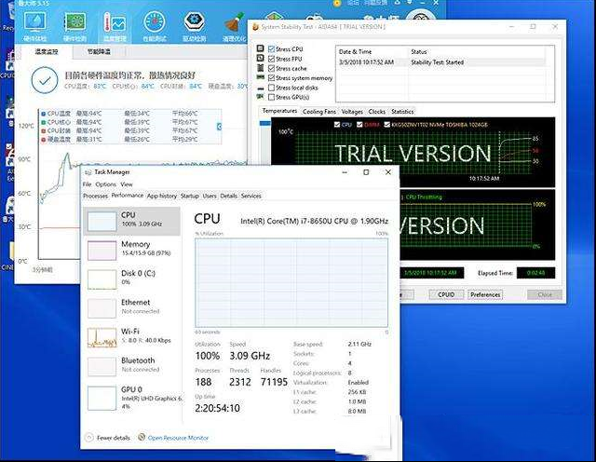Click the disk icon beside Stress local disks
Image resolution: width=596 pixels, height=462 pixels.
click(x=261, y=88)
